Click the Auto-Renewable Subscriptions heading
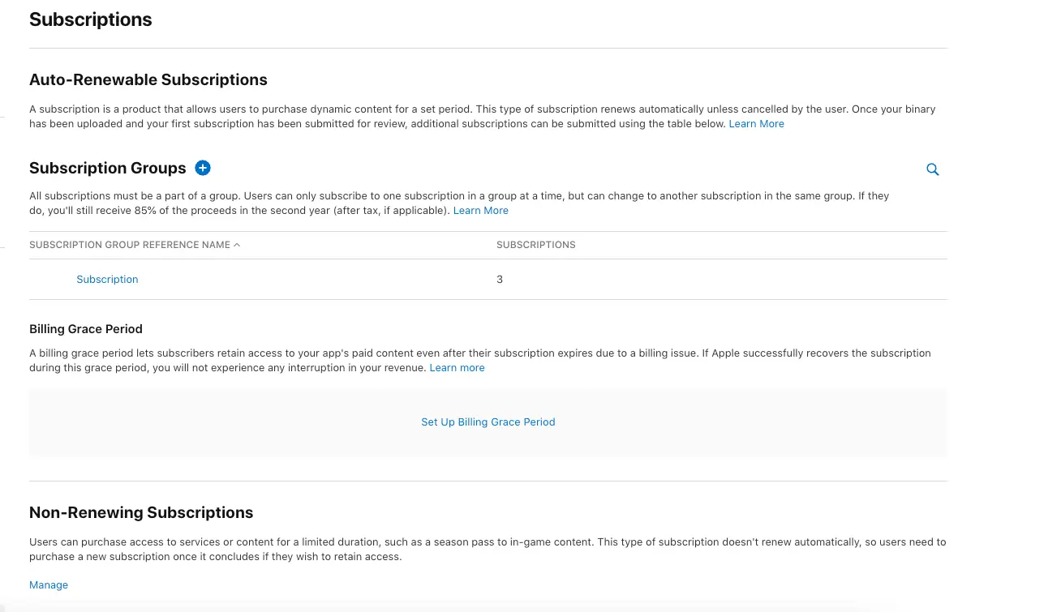The width and height of the screenshot is (1061, 612). [148, 79]
